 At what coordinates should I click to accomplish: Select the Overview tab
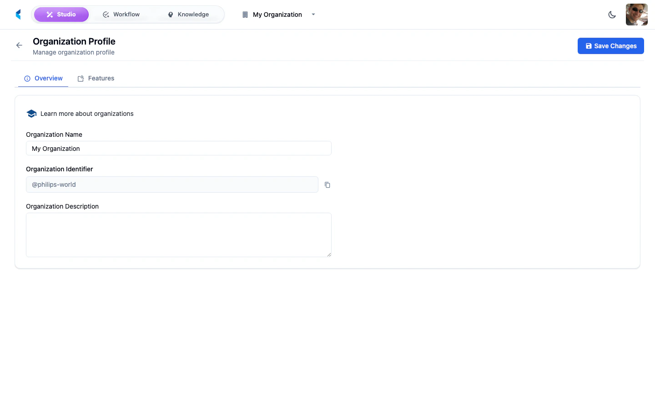point(43,78)
